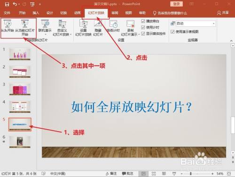Switch to the Home (开始) tab
This screenshot has height=177, width=235.
(22, 13)
